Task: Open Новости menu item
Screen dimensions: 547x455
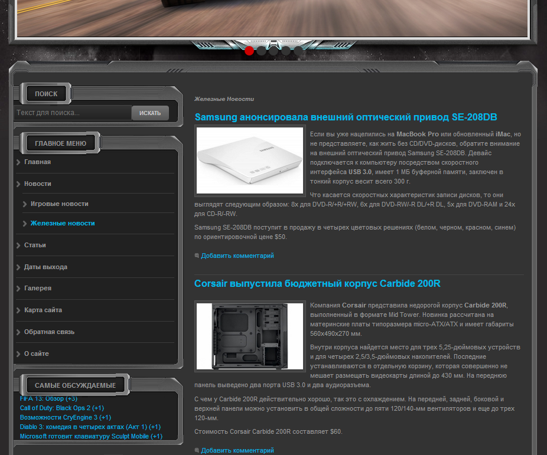Action: pyautogui.click(x=38, y=184)
